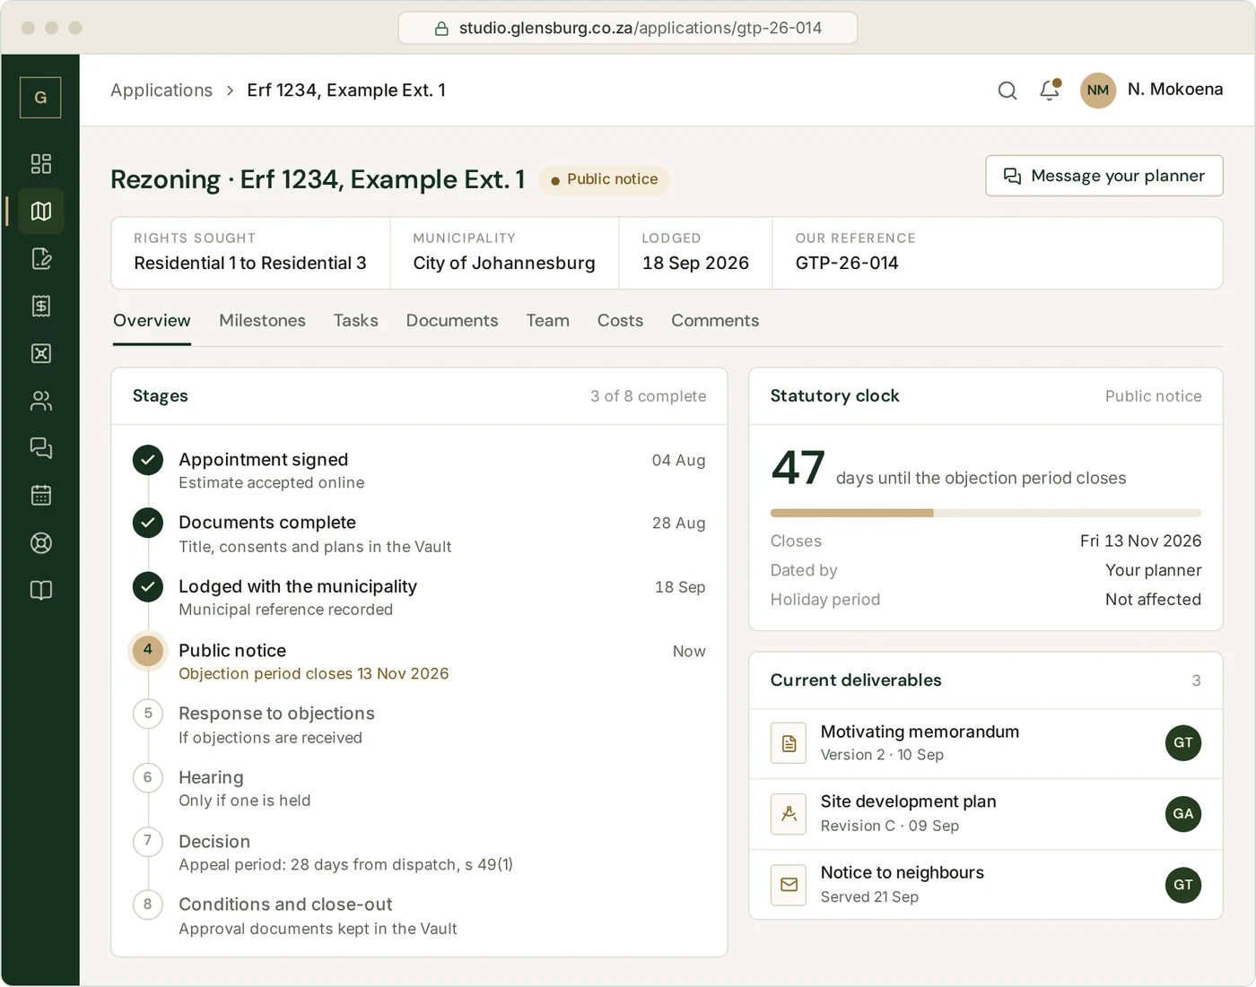Viewport: 1256px width, 987px height.
Task: Select the map applications icon in sidebar
Action: [x=40, y=211]
